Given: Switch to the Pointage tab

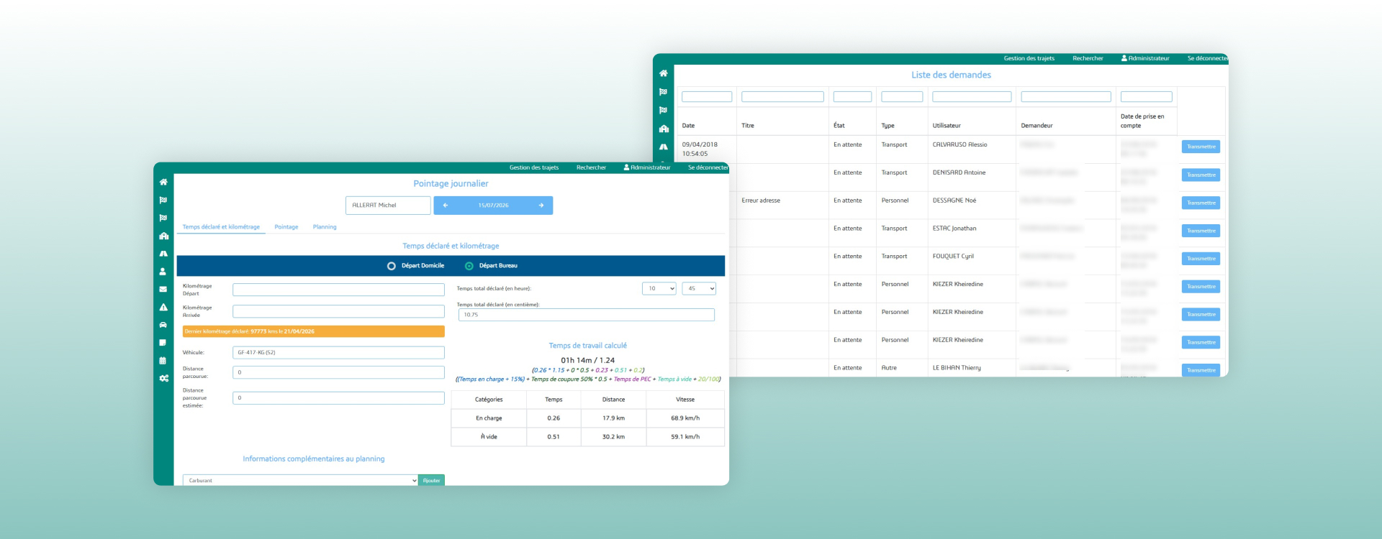Looking at the screenshot, I should [286, 227].
